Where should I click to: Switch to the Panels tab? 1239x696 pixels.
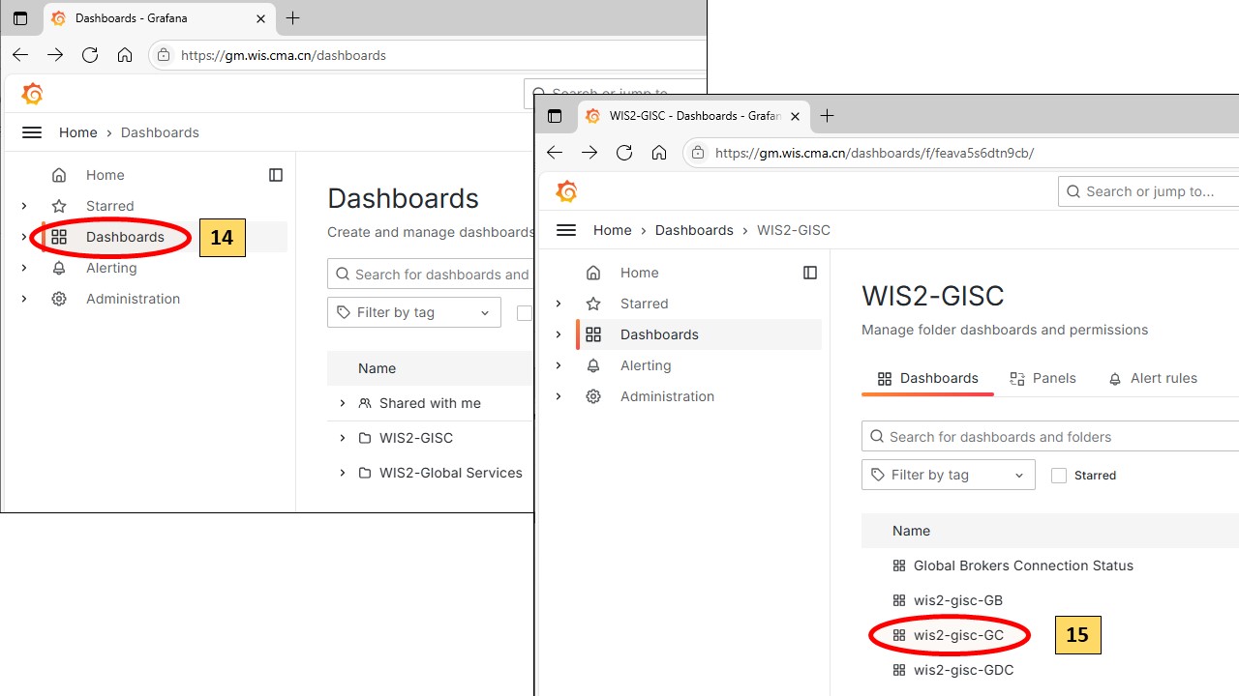[1043, 378]
